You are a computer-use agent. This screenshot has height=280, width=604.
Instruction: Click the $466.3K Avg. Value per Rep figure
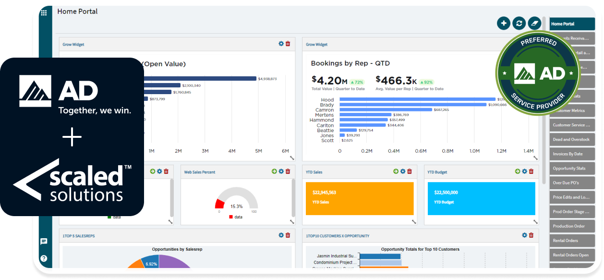click(397, 80)
